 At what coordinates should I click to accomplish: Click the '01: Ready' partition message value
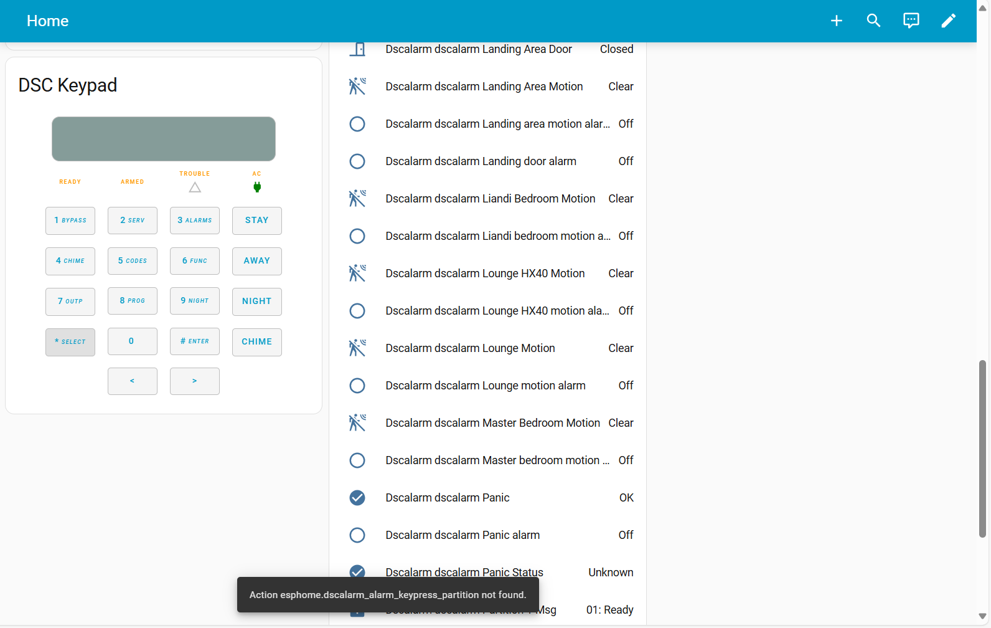pyautogui.click(x=610, y=610)
